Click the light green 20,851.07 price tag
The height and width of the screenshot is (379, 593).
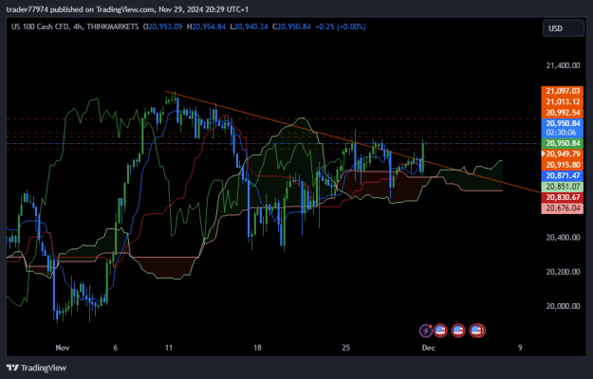pos(563,187)
